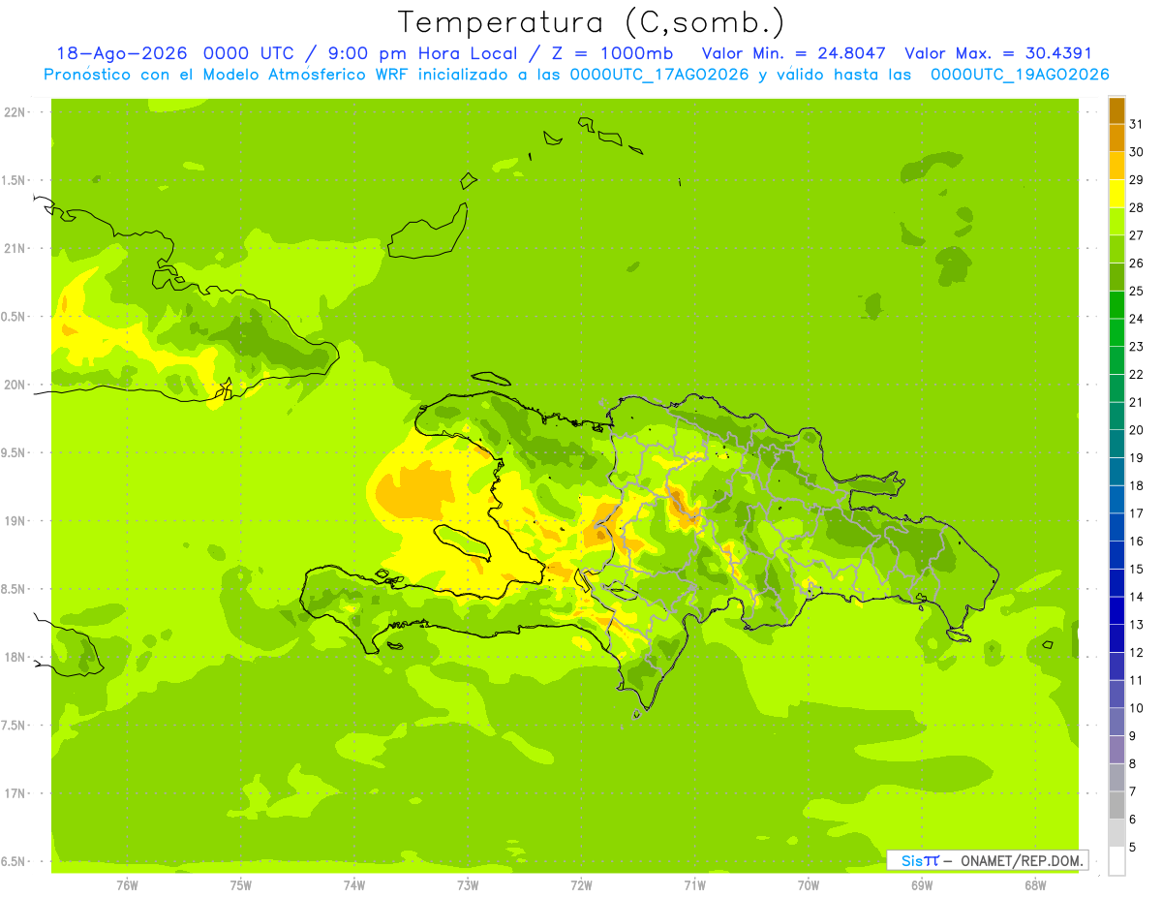Click the latitude label "18N"
The width and height of the screenshot is (1162, 898).
(15, 658)
